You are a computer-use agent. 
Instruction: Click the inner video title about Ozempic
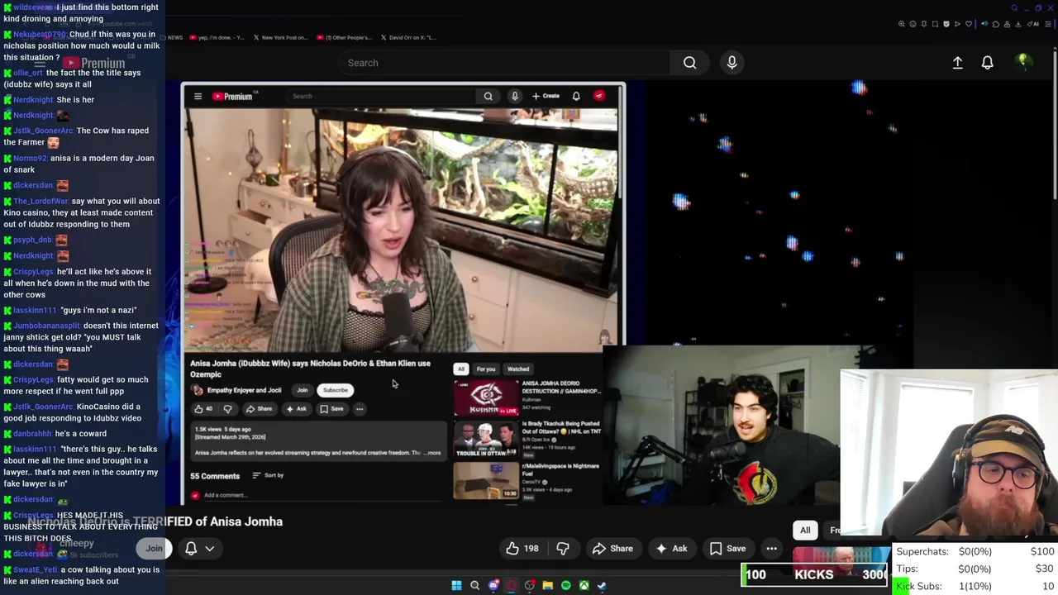pos(310,369)
